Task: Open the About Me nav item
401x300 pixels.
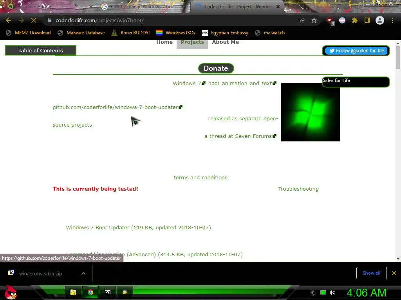Action: [x=225, y=42]
